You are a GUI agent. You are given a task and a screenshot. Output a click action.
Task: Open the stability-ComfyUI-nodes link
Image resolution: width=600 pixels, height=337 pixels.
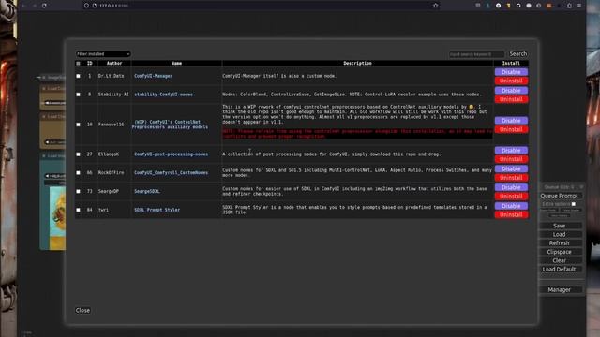tap(163, 95)
